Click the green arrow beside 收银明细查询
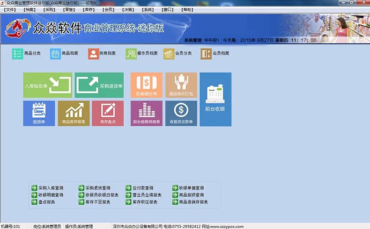This screenshot has width=370, height=229. tap(35, 194)
